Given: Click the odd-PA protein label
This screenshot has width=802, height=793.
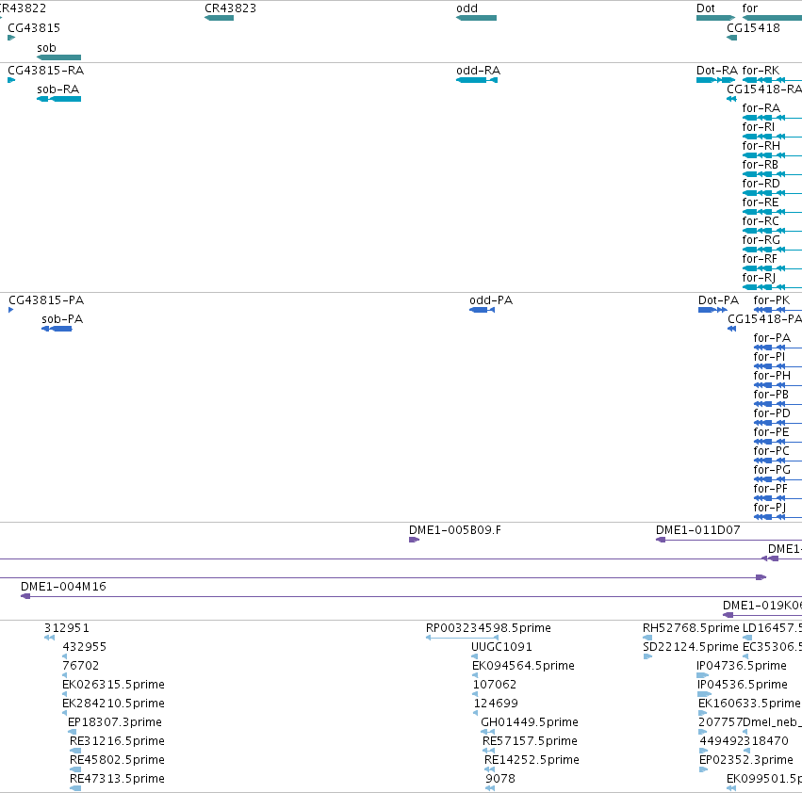Looking at the screenshot, I should 491,300.
